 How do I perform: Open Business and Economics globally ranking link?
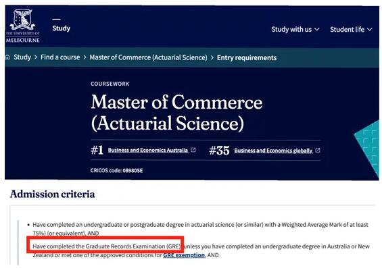274,151
